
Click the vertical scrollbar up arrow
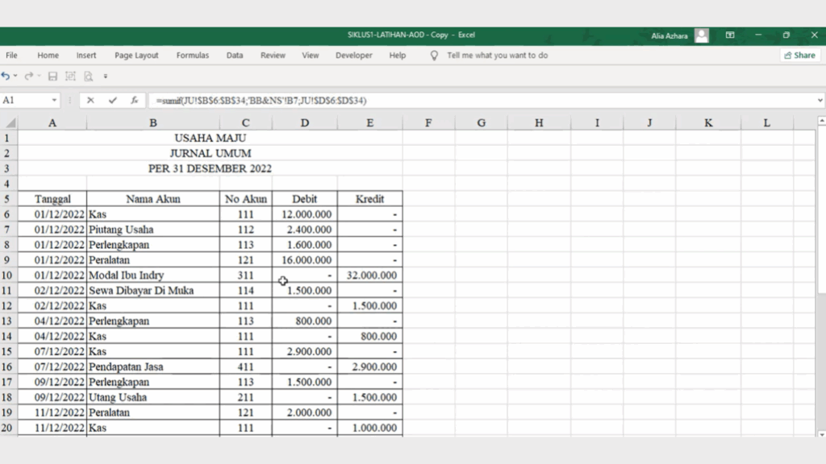point(821,122)
